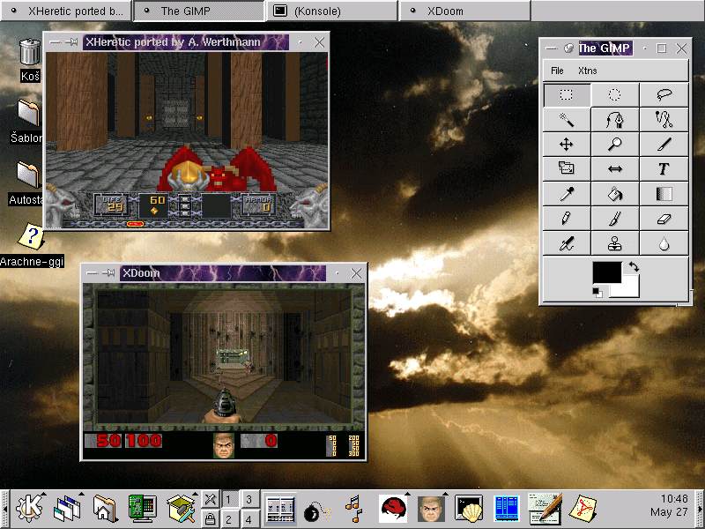Expand the Red Hat menu in panel
This screenshot has width=705, height=529.
click(x=393, y=509)
